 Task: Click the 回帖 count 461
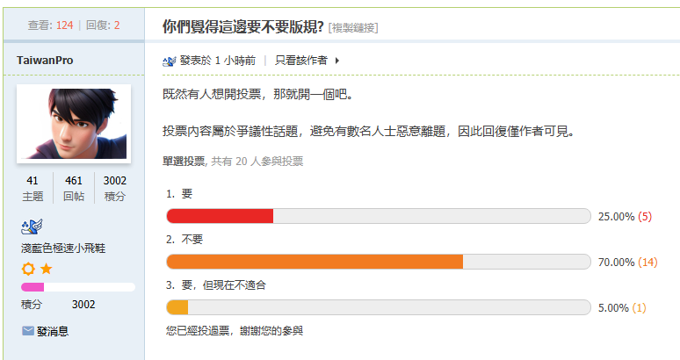(x=74, y=181)
